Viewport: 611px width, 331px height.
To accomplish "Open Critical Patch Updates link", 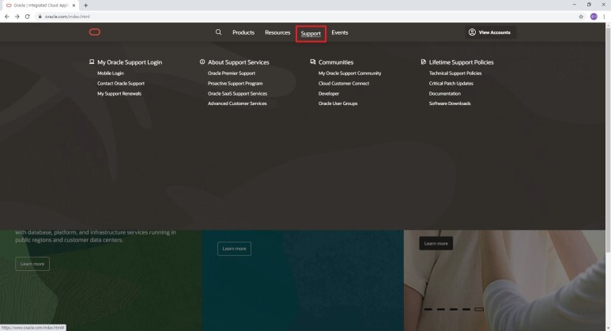I will point(451,83).
